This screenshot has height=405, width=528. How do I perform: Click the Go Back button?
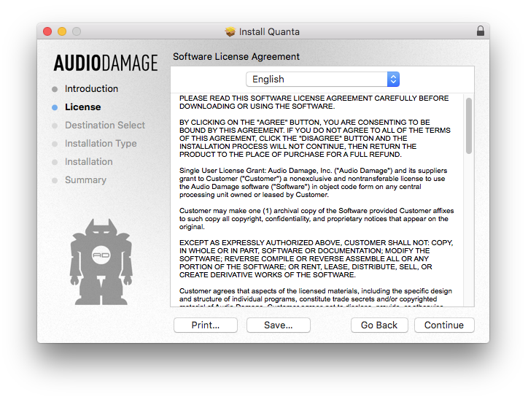[379, 325]
